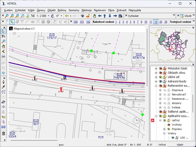Open the map scale 1:2000 dropdown
The height and width of the screenshot is (147, 196).
tap(48, 16)
